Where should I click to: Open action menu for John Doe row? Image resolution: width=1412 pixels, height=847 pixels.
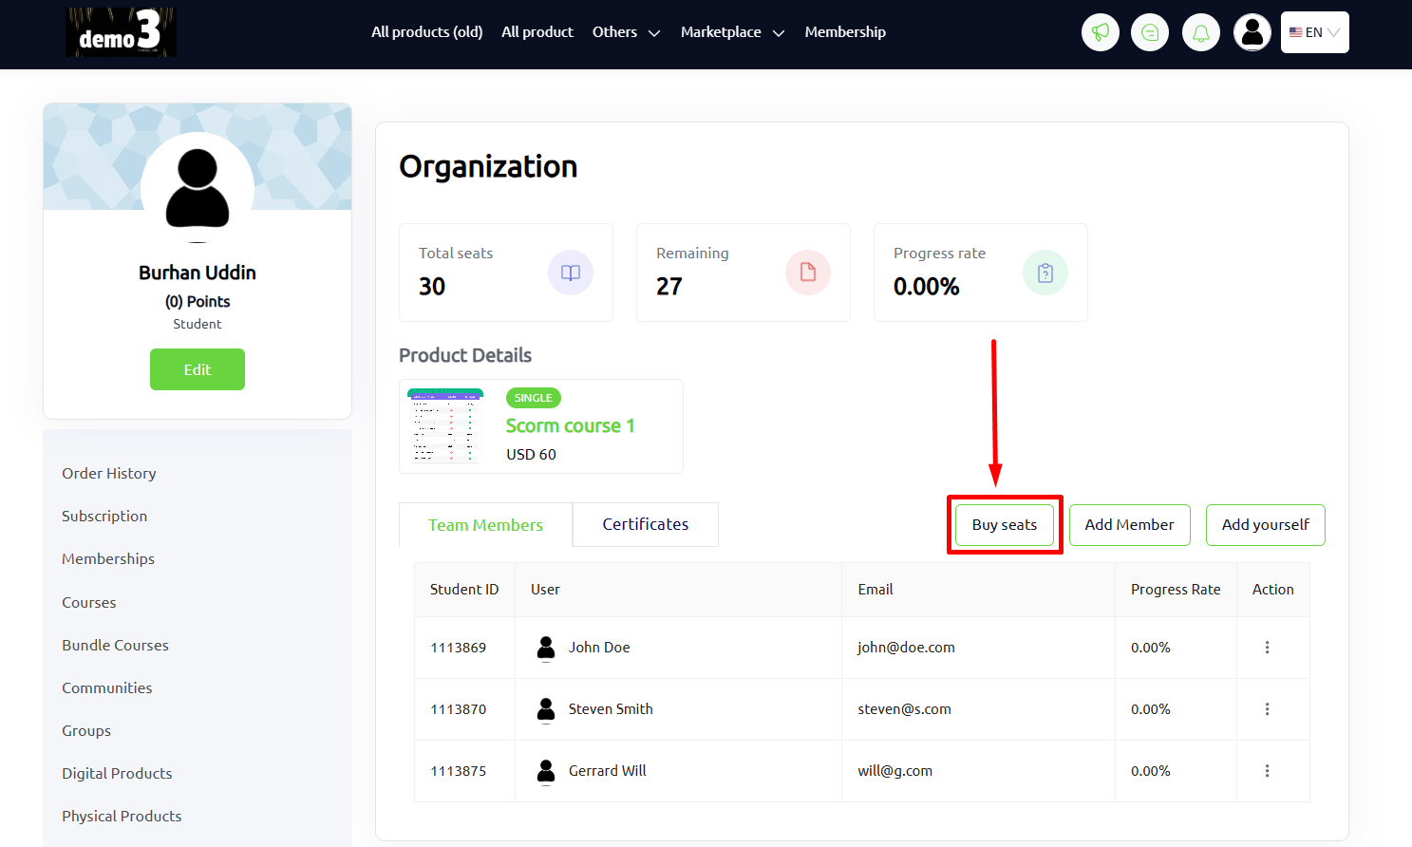pos(1267,648)
